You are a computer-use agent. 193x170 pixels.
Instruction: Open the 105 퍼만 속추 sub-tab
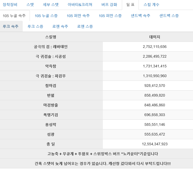[x=78, y=16]
